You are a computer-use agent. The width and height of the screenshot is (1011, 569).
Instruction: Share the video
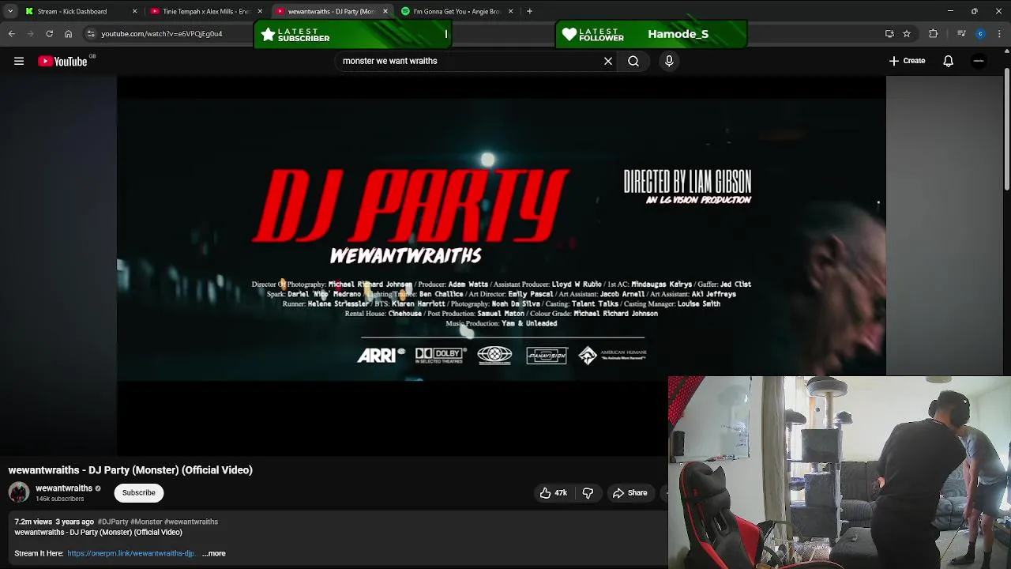click(x=630, y=493)
